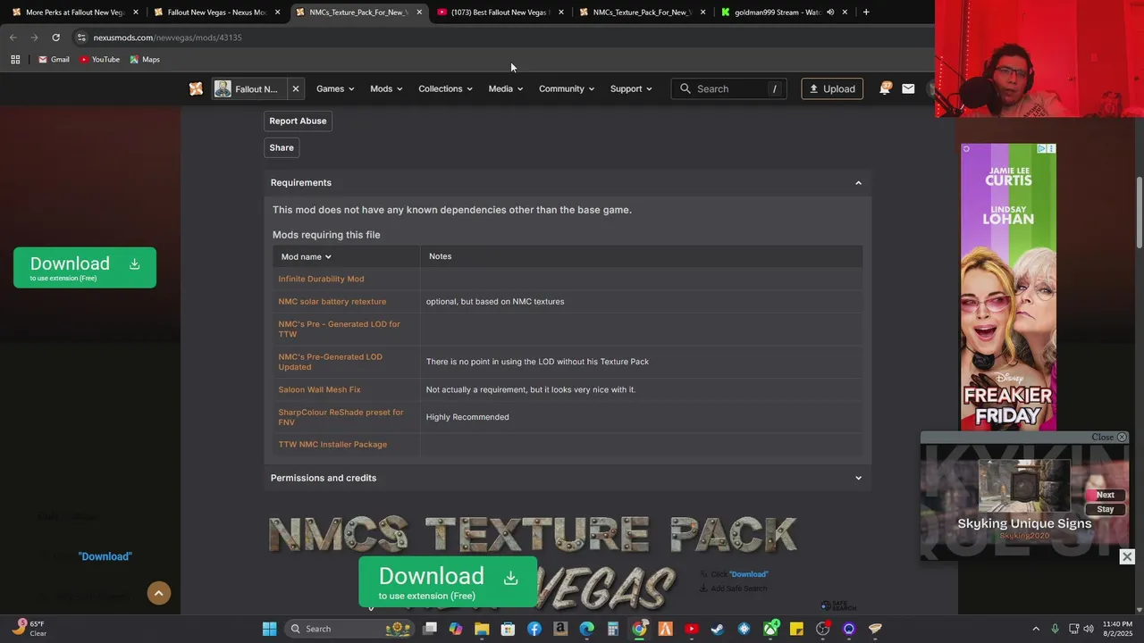Click the bottom green Download ad banner

[x=448, y=581]
